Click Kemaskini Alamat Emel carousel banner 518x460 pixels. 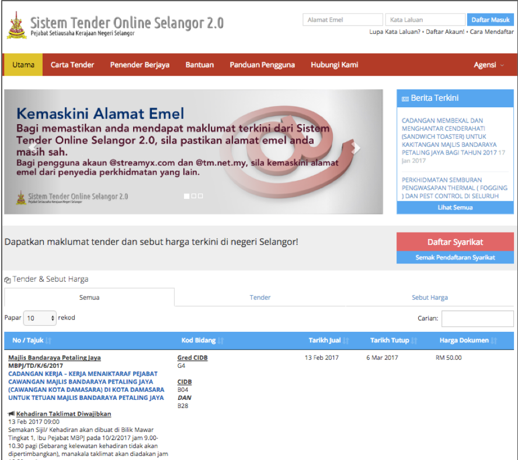[x=193, y=152]
